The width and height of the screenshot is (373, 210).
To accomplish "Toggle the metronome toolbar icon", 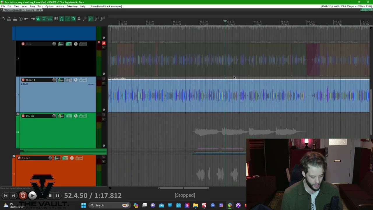I will 38,19.
